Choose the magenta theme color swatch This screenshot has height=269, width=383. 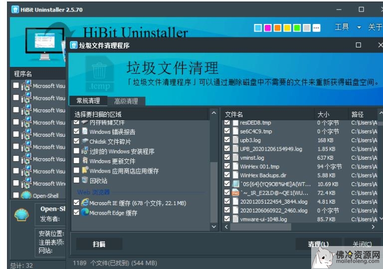click(267, 28)
